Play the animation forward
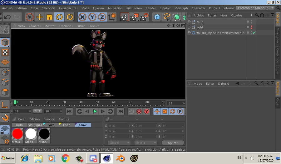This screenshot has width=281, height=164. click(x=95, y=111)
